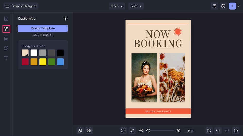Open the Save dropdown menu
The height and width of the screenshot is (136, 243).
136,6
